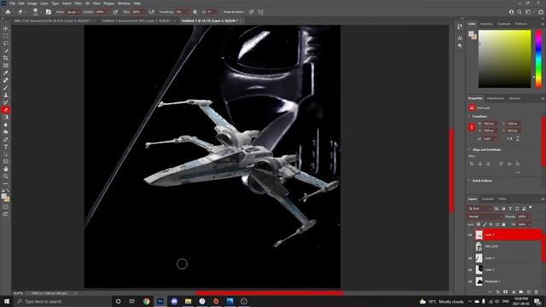The image size is (546, 307).
Task: Open the Opacity dropdown in options bar
Action: click(102, 12)
